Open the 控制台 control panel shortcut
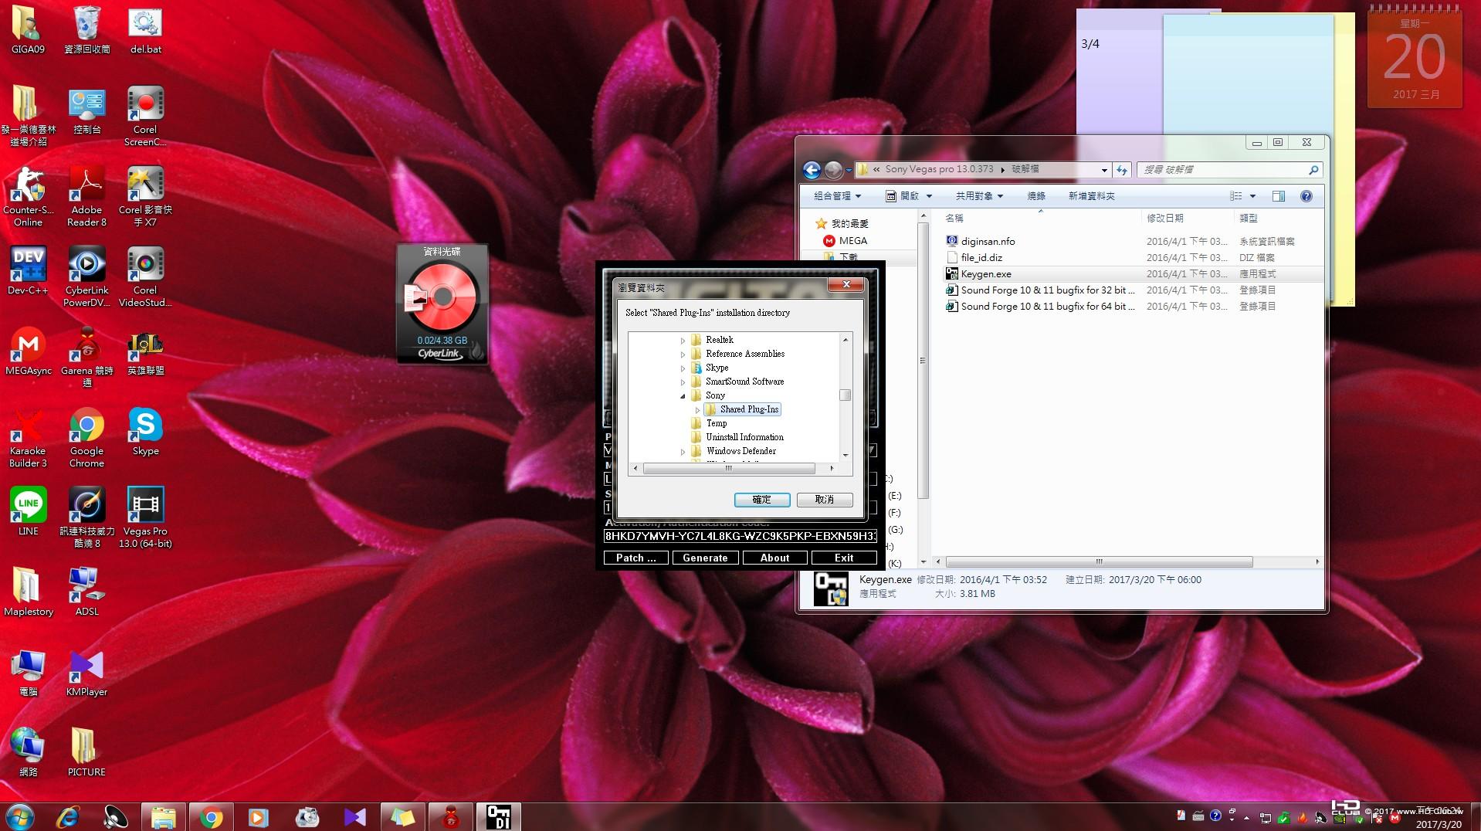 click(86, 110)
